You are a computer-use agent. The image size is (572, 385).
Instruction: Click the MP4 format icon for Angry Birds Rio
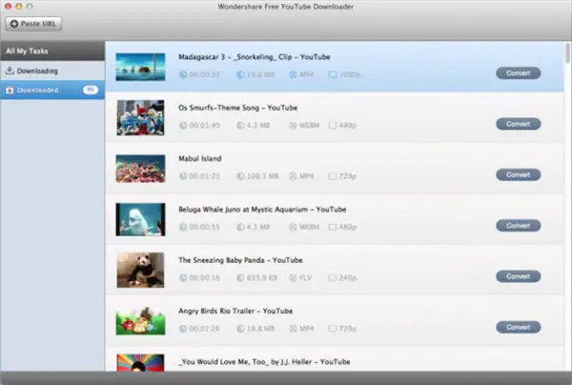[293, 329]
